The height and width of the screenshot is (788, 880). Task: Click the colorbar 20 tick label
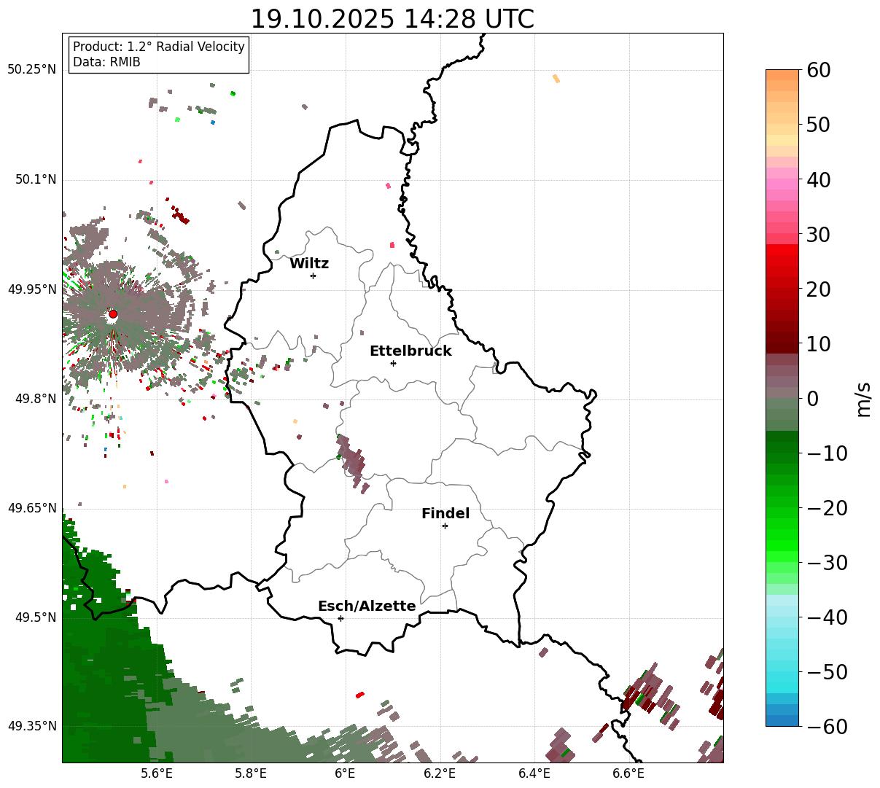(818, 289)
